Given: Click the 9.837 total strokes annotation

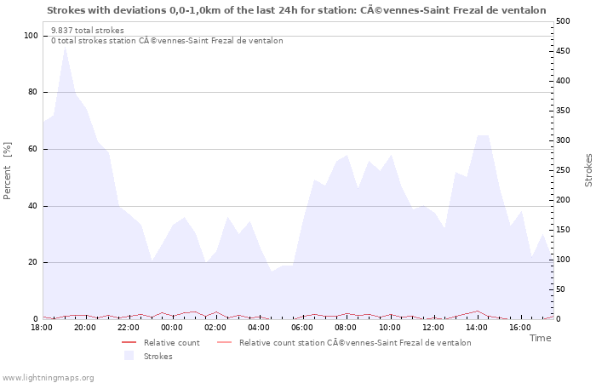Looking at the screenshot, I should [87, 30].
